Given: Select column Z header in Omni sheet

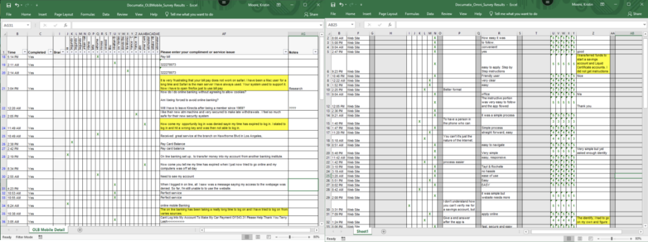Looking at the screenshot, I should point(593,34).
